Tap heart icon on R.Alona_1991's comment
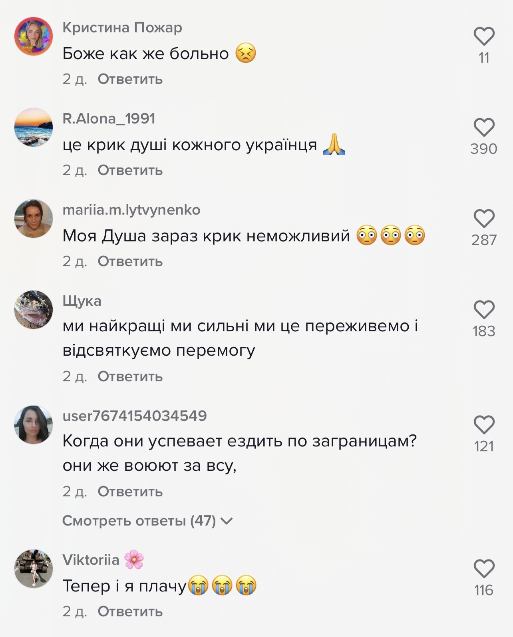 tap(484, 127)
